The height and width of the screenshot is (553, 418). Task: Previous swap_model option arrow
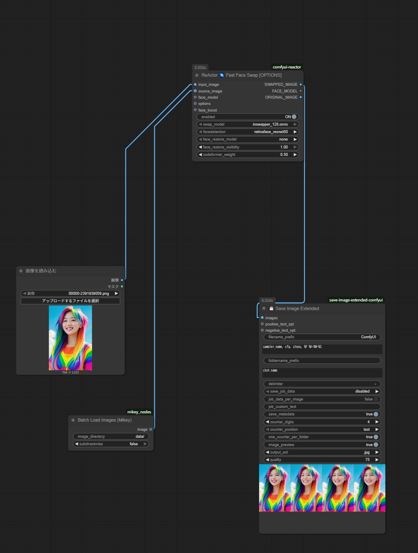point(200,124)
